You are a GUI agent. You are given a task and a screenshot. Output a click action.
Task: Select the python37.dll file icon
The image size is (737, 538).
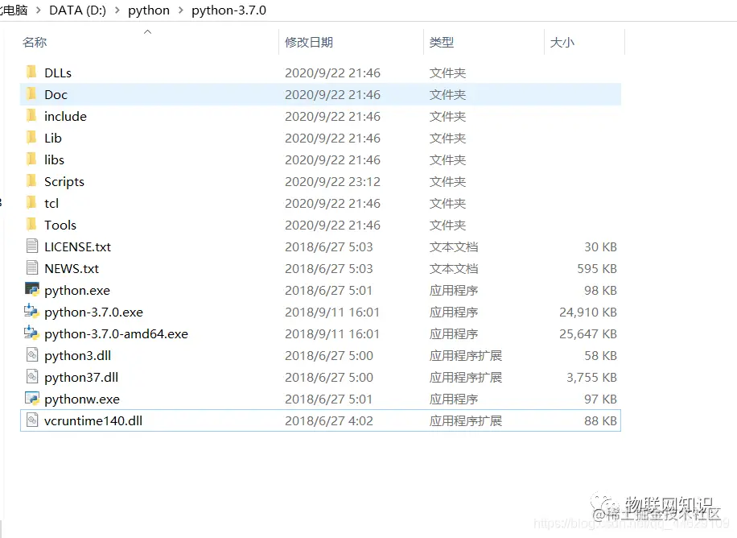[x=32, y=377]
